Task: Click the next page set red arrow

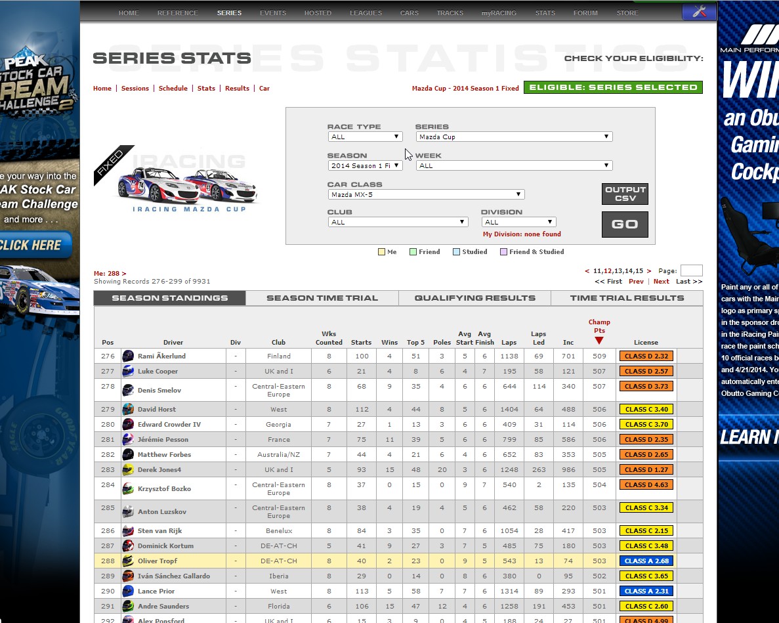Action: coord(649,271)
